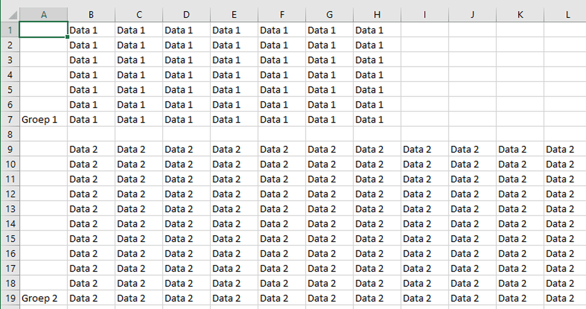Click cell E16 with Data 2

coord(234,253)
